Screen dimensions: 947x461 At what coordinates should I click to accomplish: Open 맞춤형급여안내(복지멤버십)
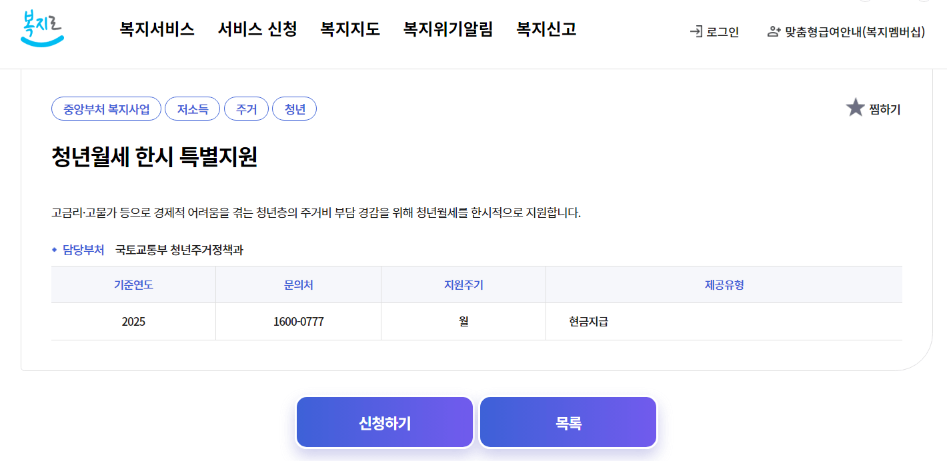click(854, 31)
